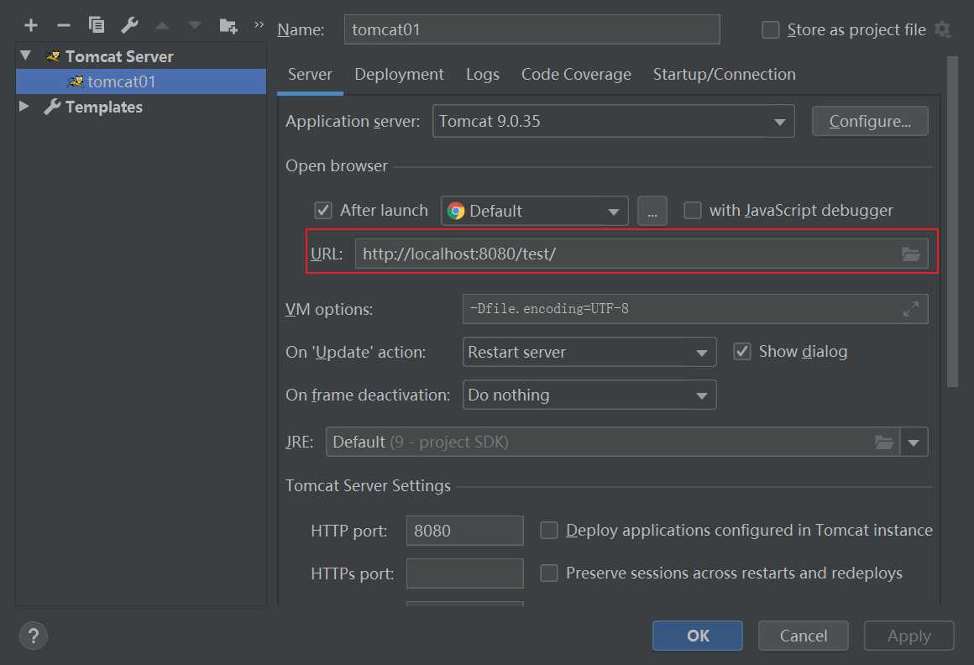Open the Application server Tomcat 9.0.35 dropdown
This screenshot has width=974, height=665.
(x=614, y=121)
